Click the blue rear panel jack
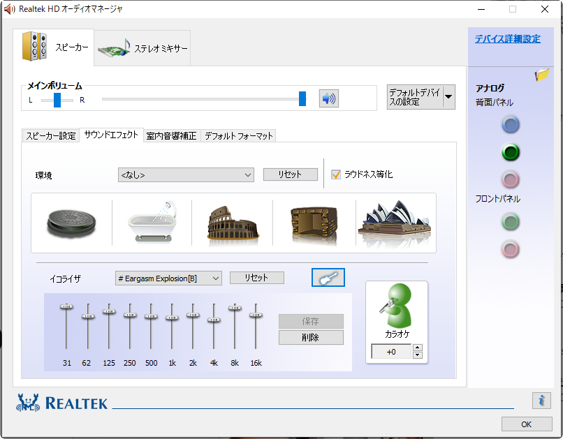563x439 pixels. [510, 124]
